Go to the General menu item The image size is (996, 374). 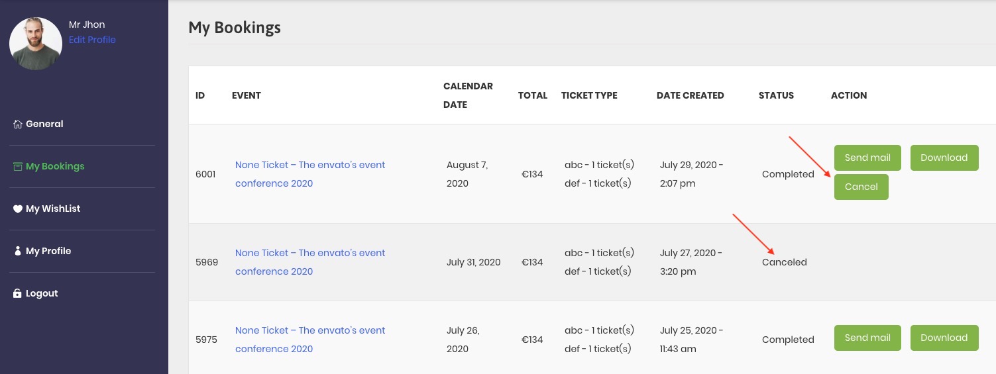[44, 124]
